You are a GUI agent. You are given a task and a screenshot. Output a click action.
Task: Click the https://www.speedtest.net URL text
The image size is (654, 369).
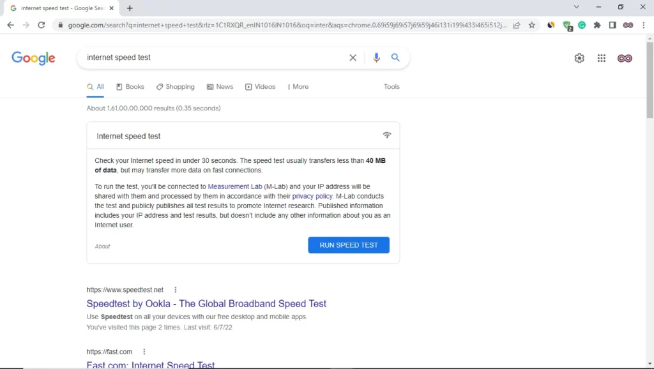[x=125, y=290]
